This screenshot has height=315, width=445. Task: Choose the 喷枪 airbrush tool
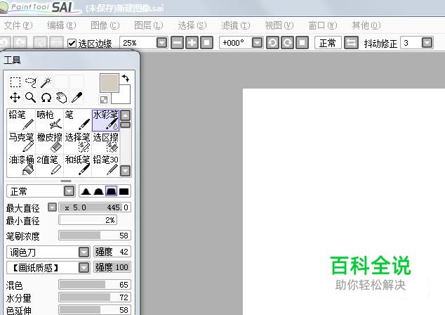(49, 120)
